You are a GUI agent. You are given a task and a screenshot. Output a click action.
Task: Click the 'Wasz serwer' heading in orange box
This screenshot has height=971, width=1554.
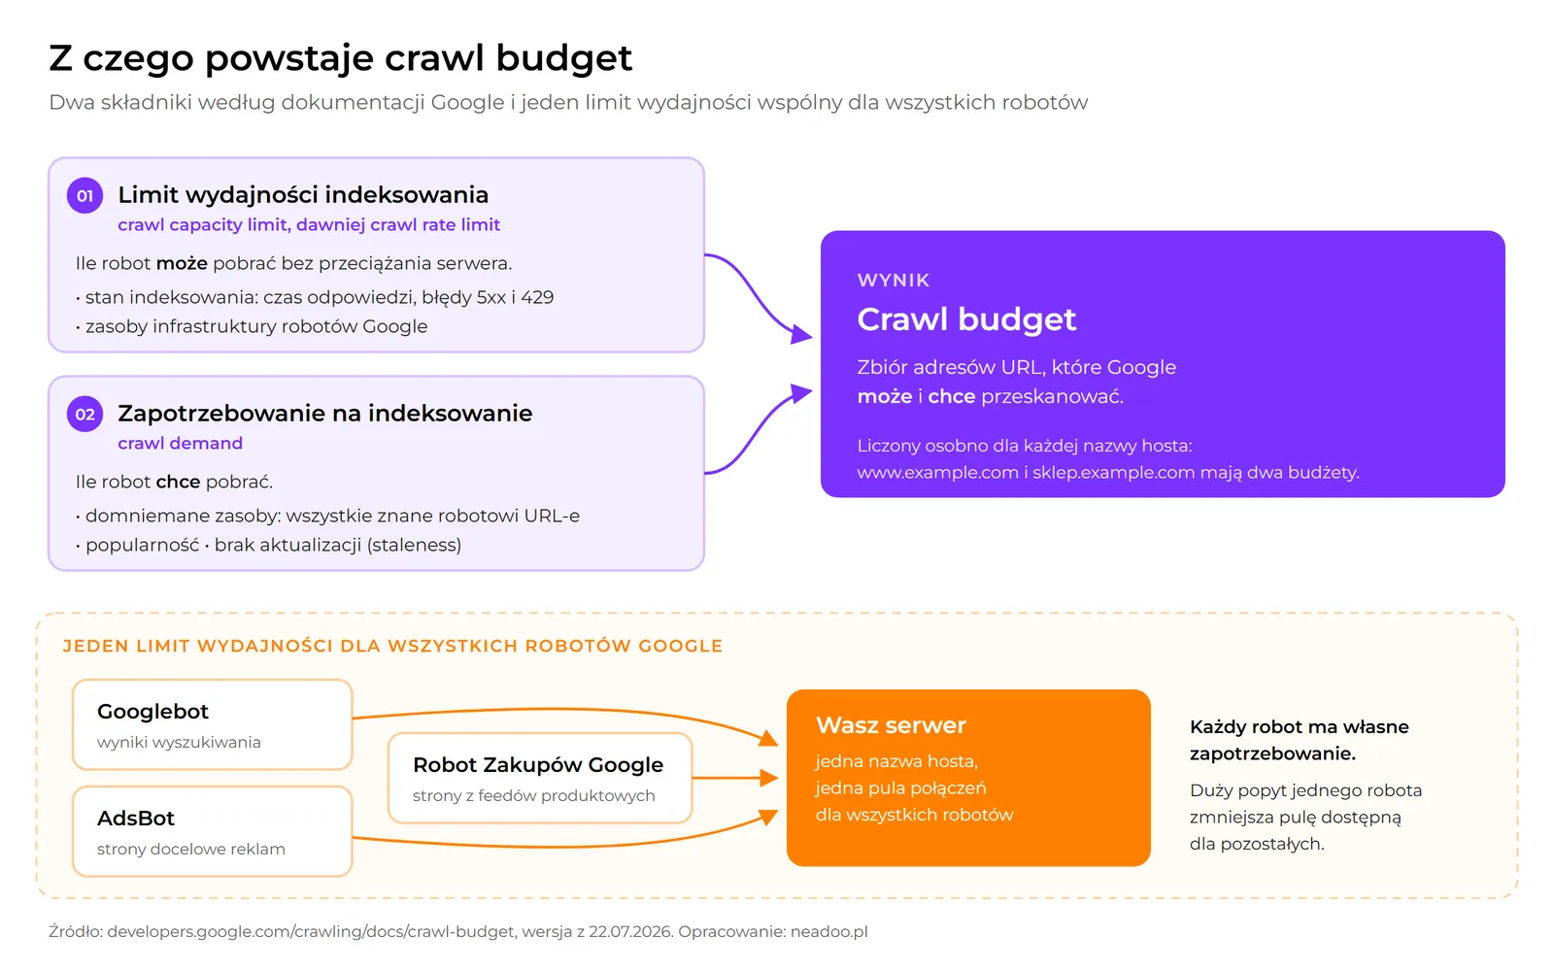891,725
